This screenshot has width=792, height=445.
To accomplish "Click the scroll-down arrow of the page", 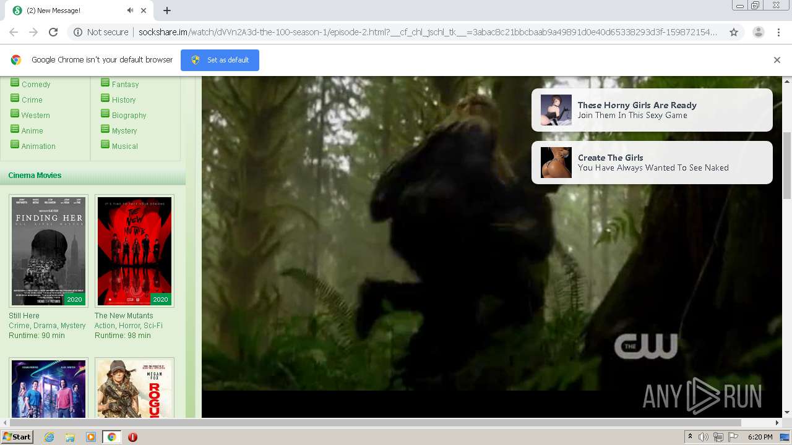I will [x=787, y=412].
